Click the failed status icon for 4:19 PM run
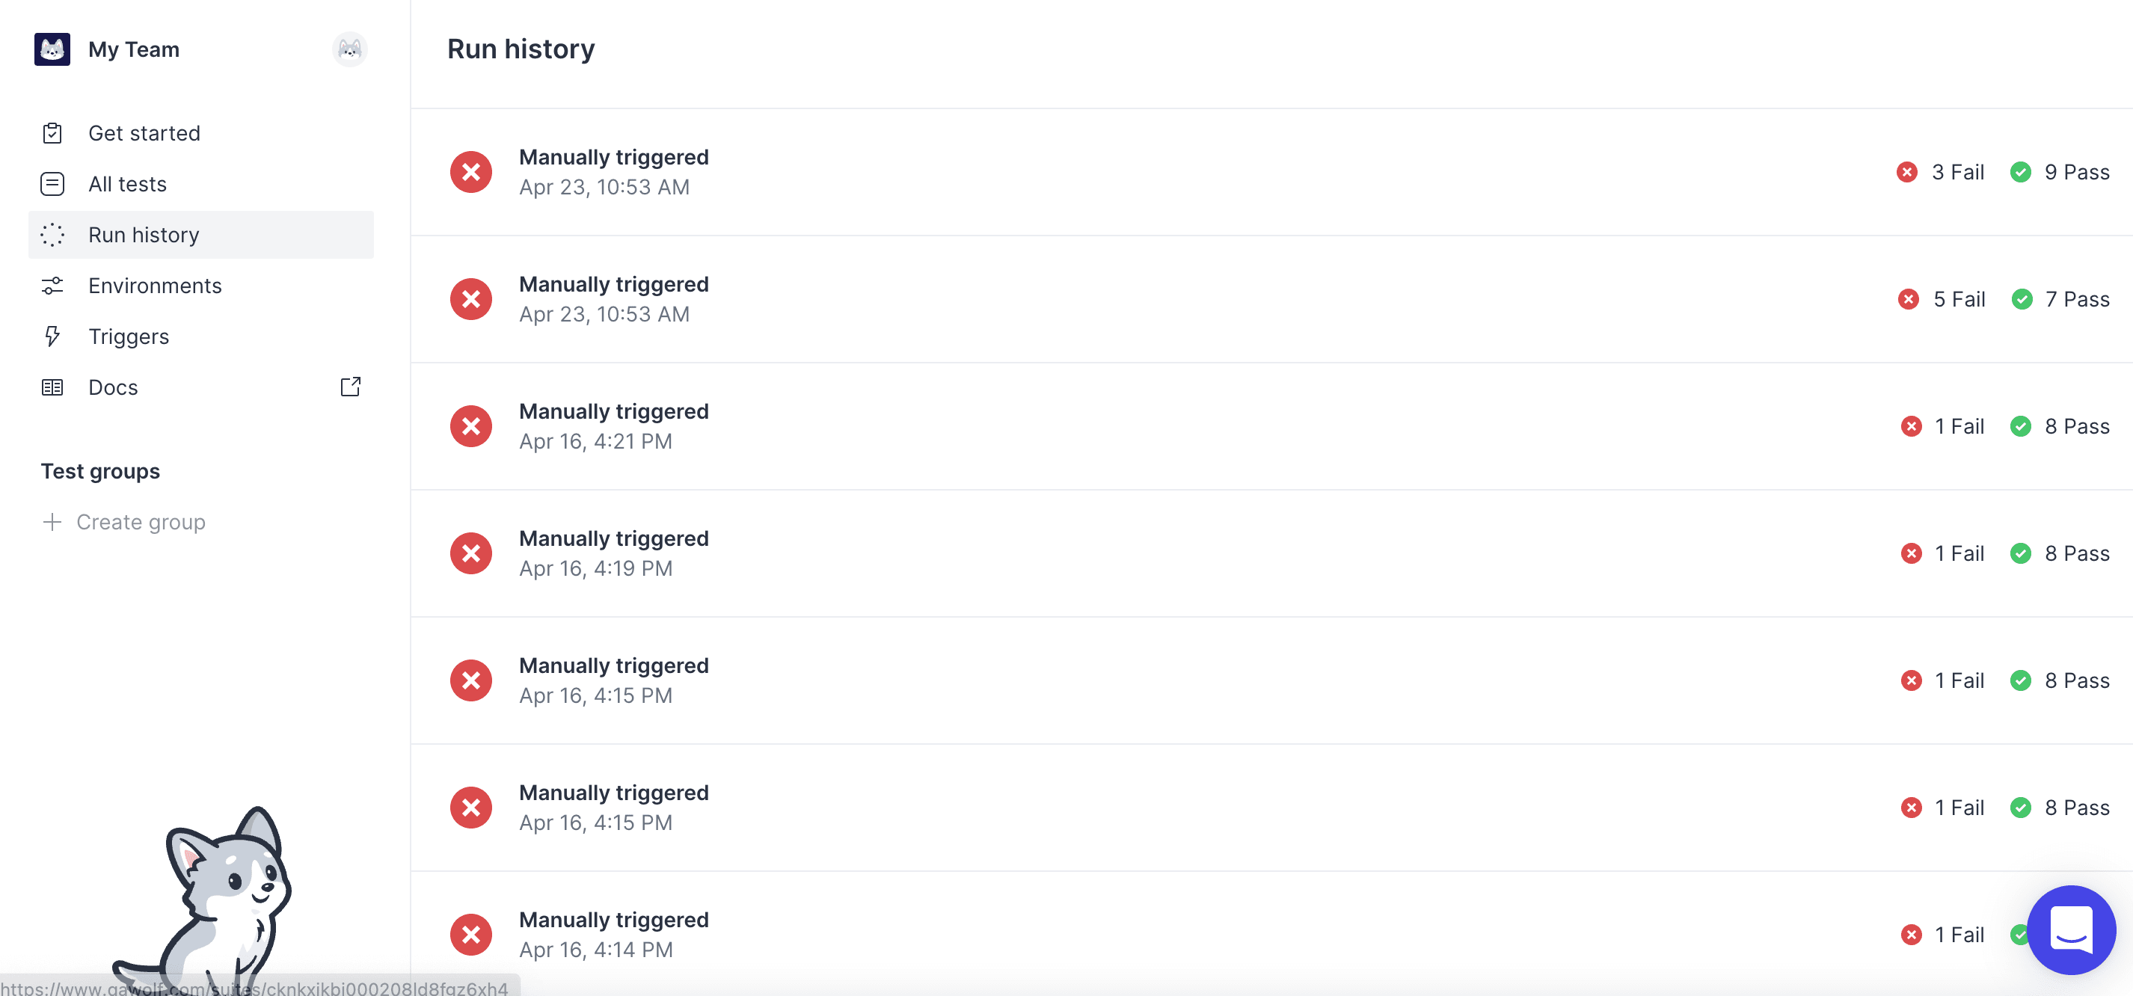This screenshot has height=996, width=2133. click(x=471, y=553)
